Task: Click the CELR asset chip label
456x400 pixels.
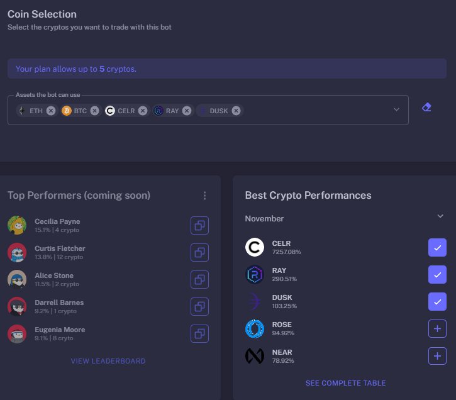Action: coord(126,111)
